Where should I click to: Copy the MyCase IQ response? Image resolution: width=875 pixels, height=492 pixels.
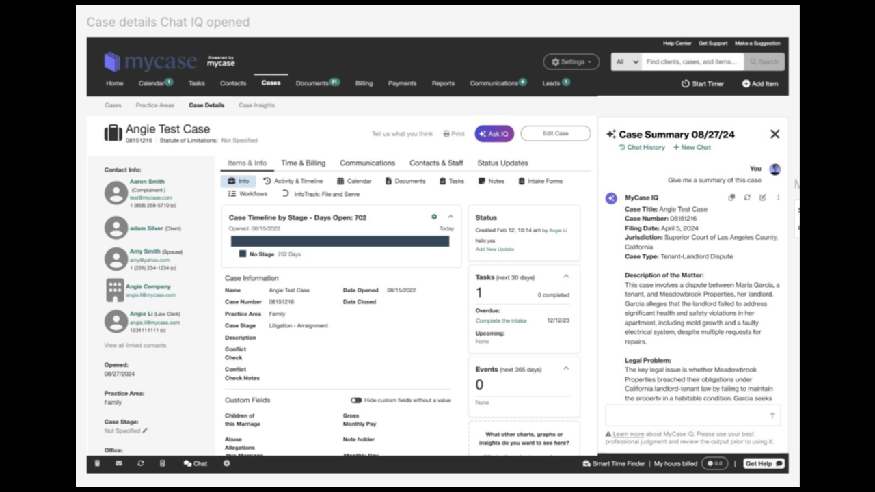click(731, 197)
